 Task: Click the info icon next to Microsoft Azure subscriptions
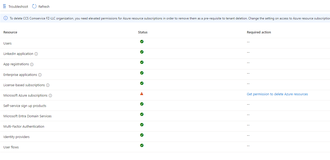[x=51, y=96]
